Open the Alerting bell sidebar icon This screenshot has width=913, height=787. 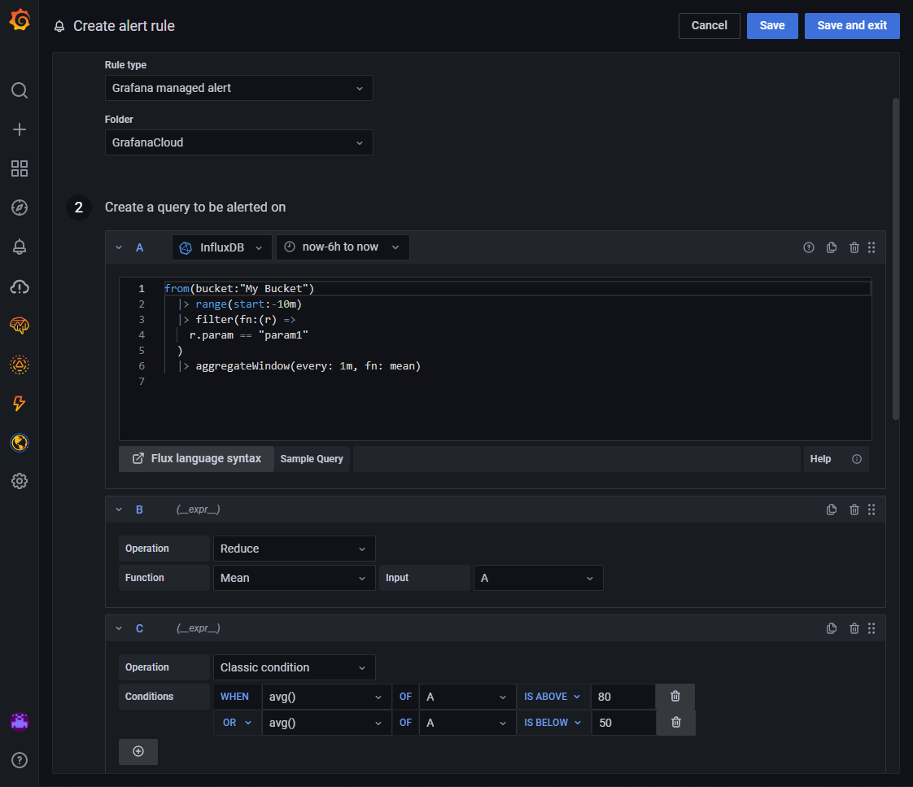pos(20,247)
